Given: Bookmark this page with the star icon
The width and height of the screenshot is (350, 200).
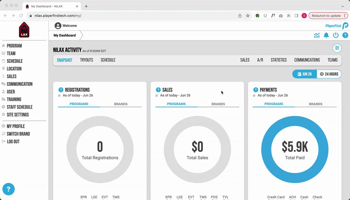Looking at the screenshot, I should point(248,16).
